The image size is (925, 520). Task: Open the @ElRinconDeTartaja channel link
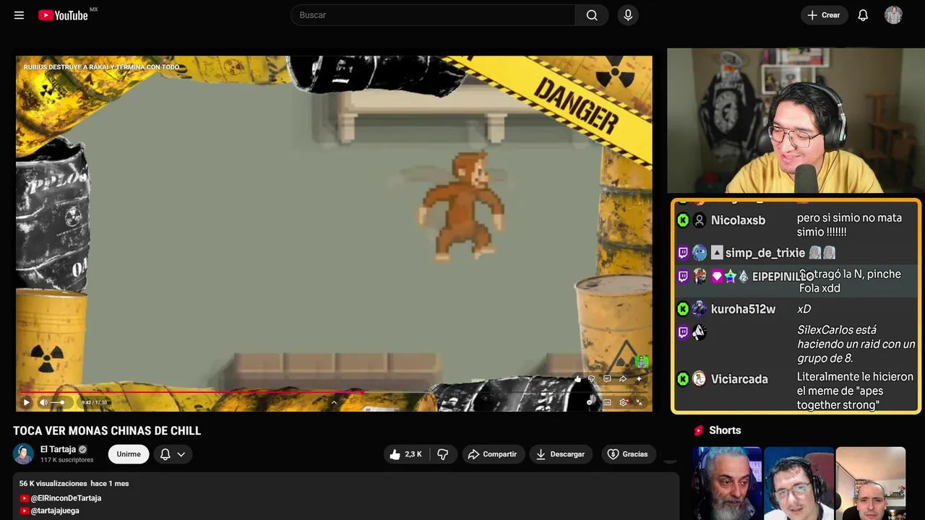(66, 498)
